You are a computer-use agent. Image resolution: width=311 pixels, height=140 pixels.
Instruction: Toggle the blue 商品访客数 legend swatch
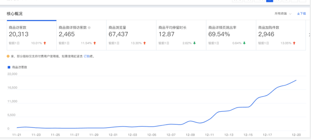9,67
